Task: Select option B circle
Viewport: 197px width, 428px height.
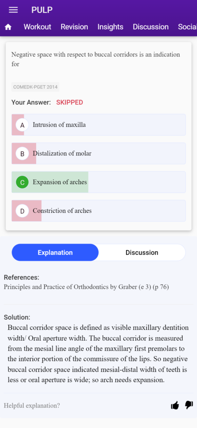Action: 22,154
